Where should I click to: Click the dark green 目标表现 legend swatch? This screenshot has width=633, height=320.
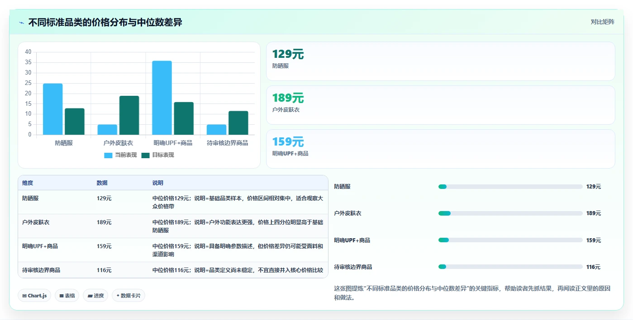pos(145,155)
